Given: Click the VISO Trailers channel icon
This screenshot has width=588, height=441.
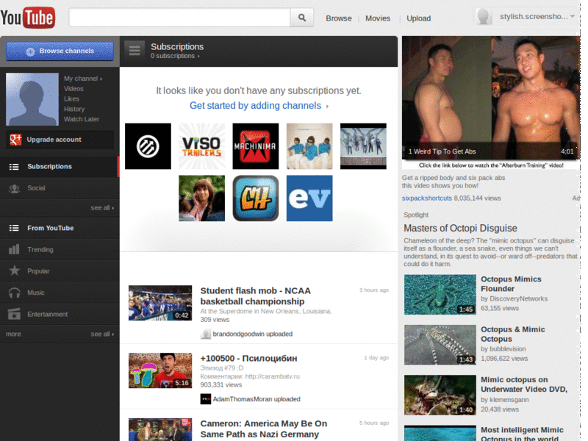Looking at the screenshot, I should coord(201,146).
